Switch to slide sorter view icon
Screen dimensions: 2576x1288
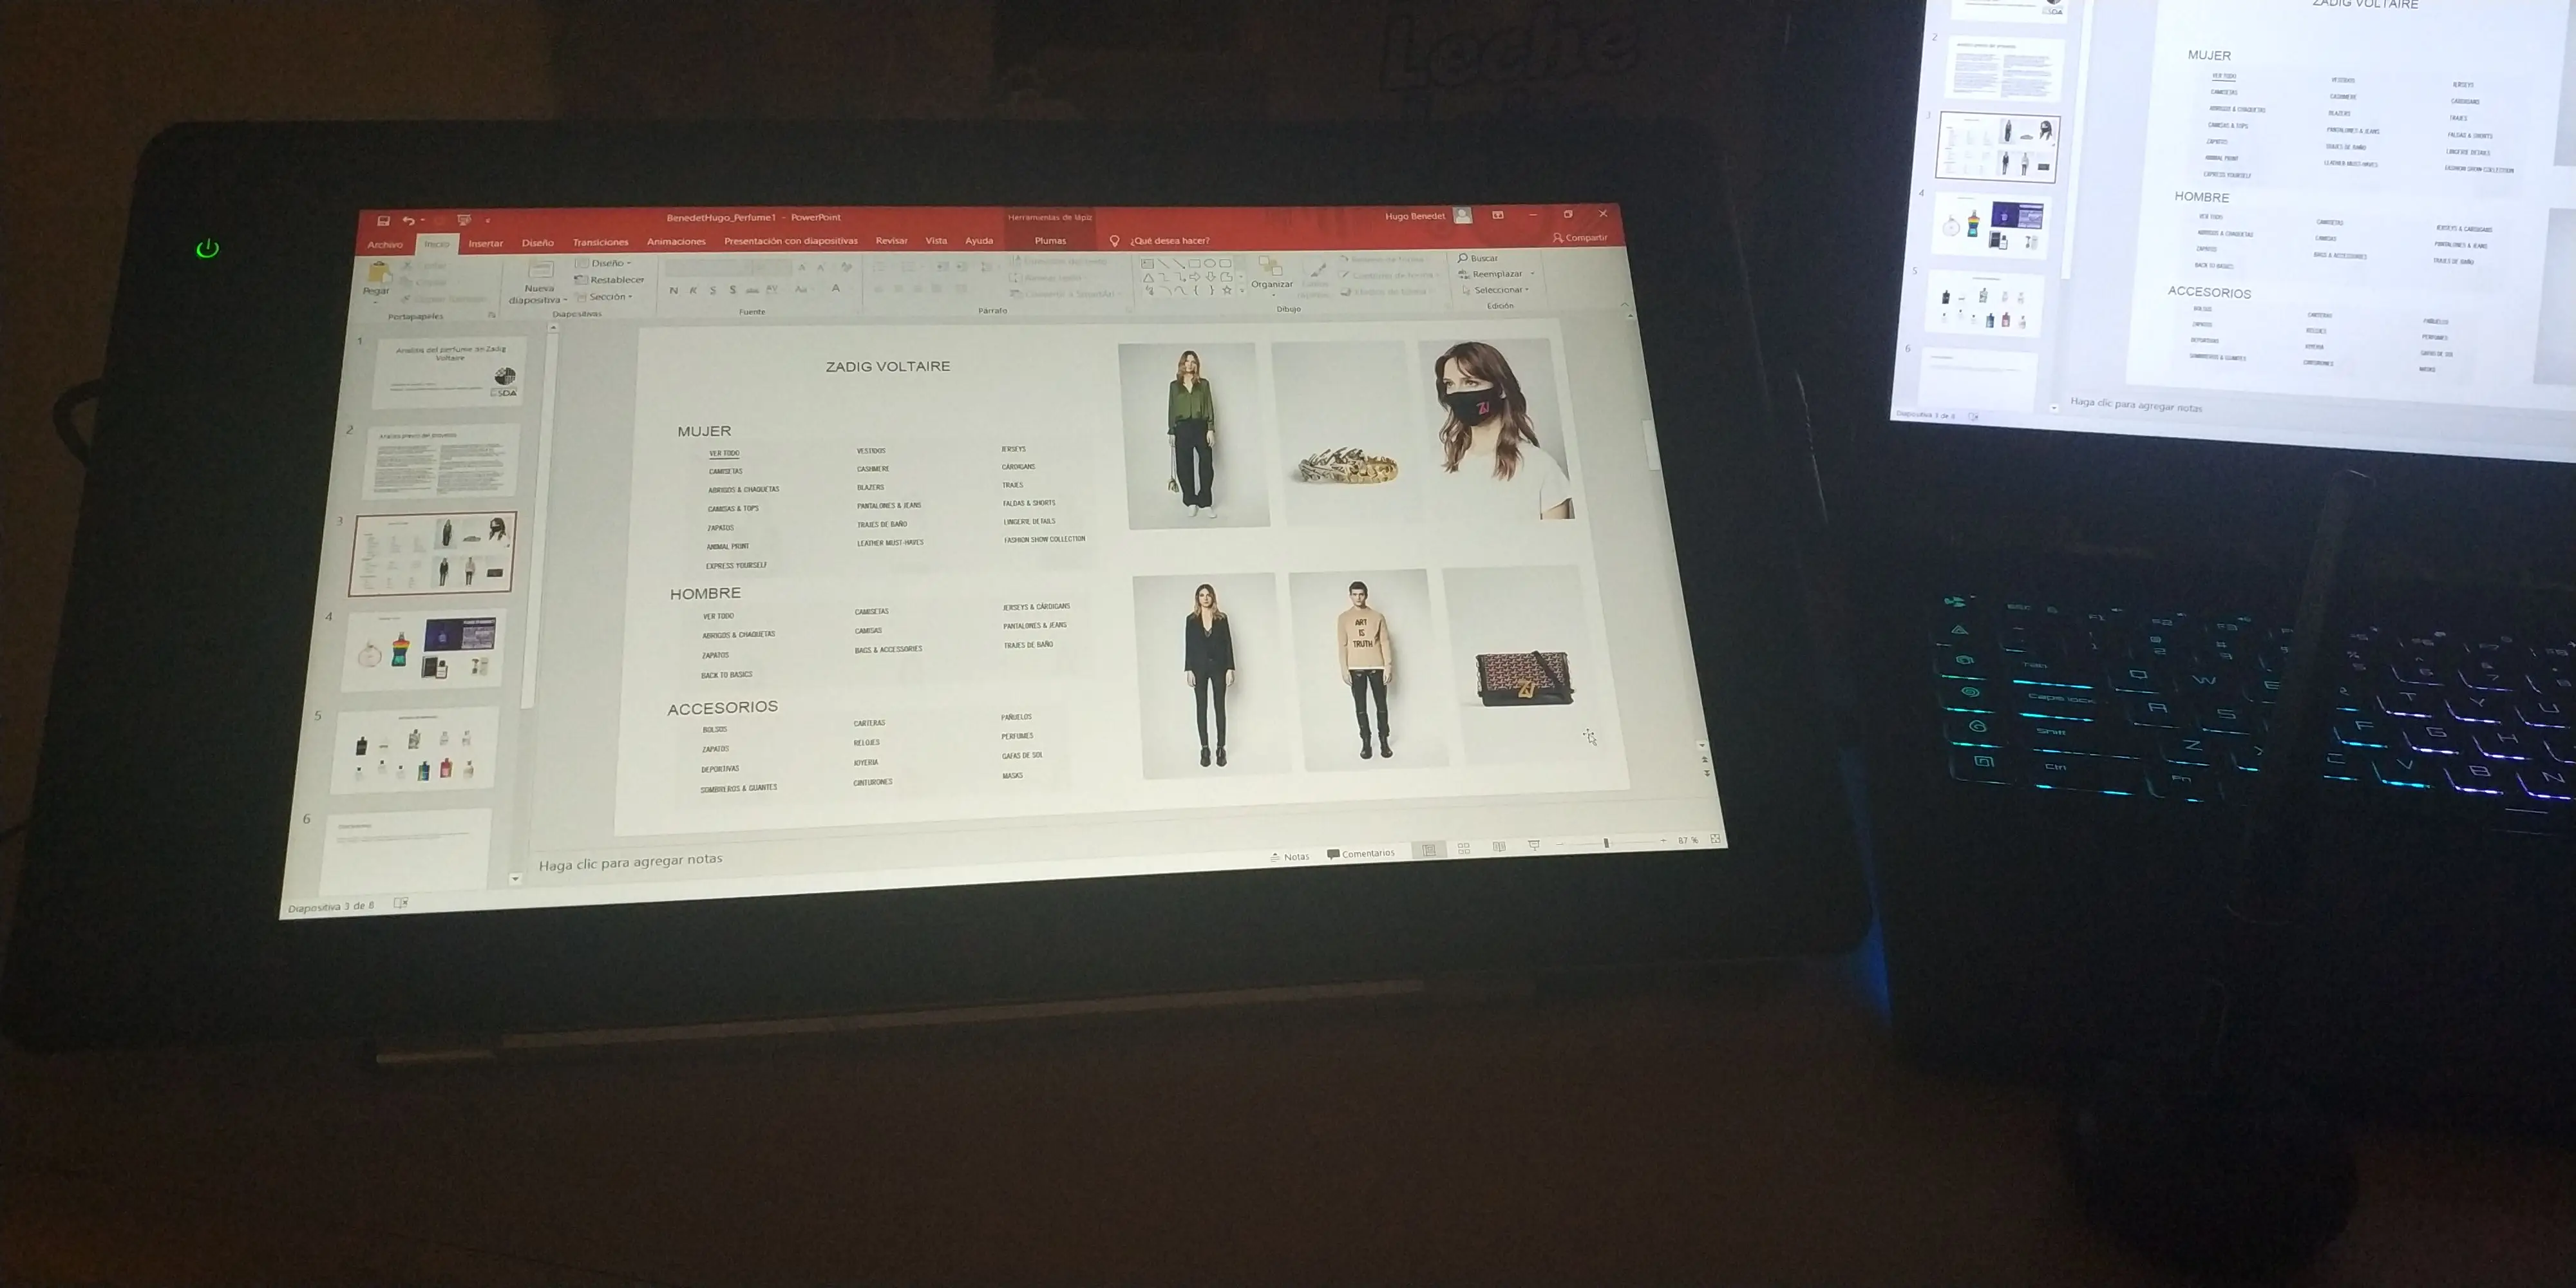[1464, 849]
